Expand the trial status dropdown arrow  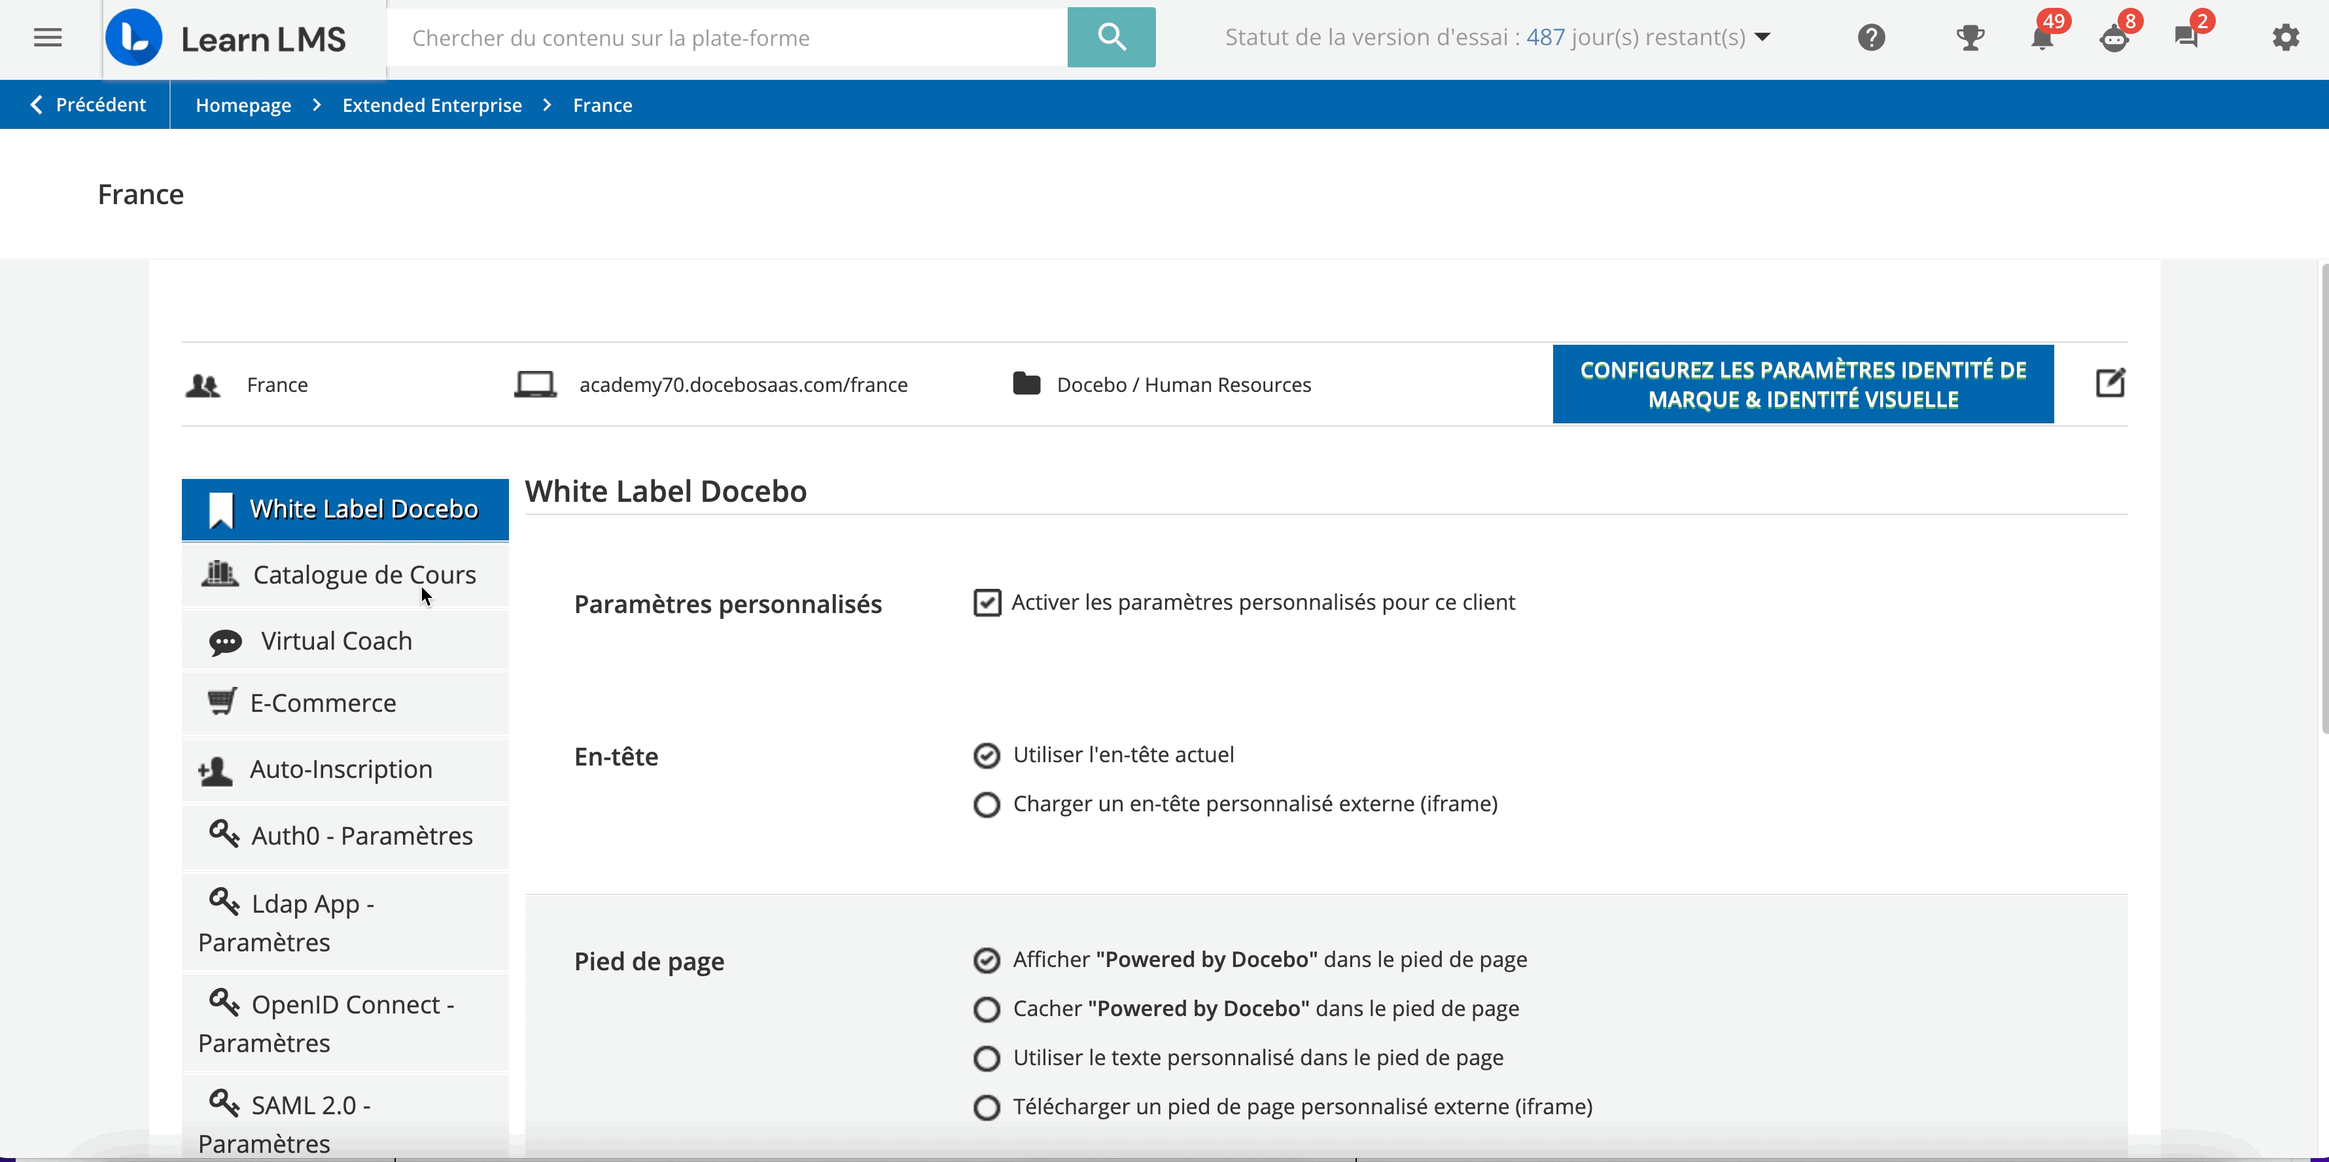click(x=1762, y=37)
